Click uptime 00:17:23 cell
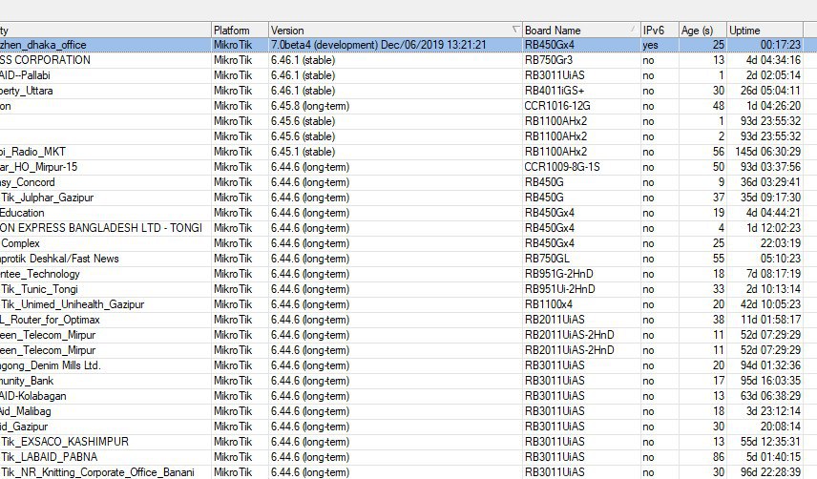 (765, 45)
